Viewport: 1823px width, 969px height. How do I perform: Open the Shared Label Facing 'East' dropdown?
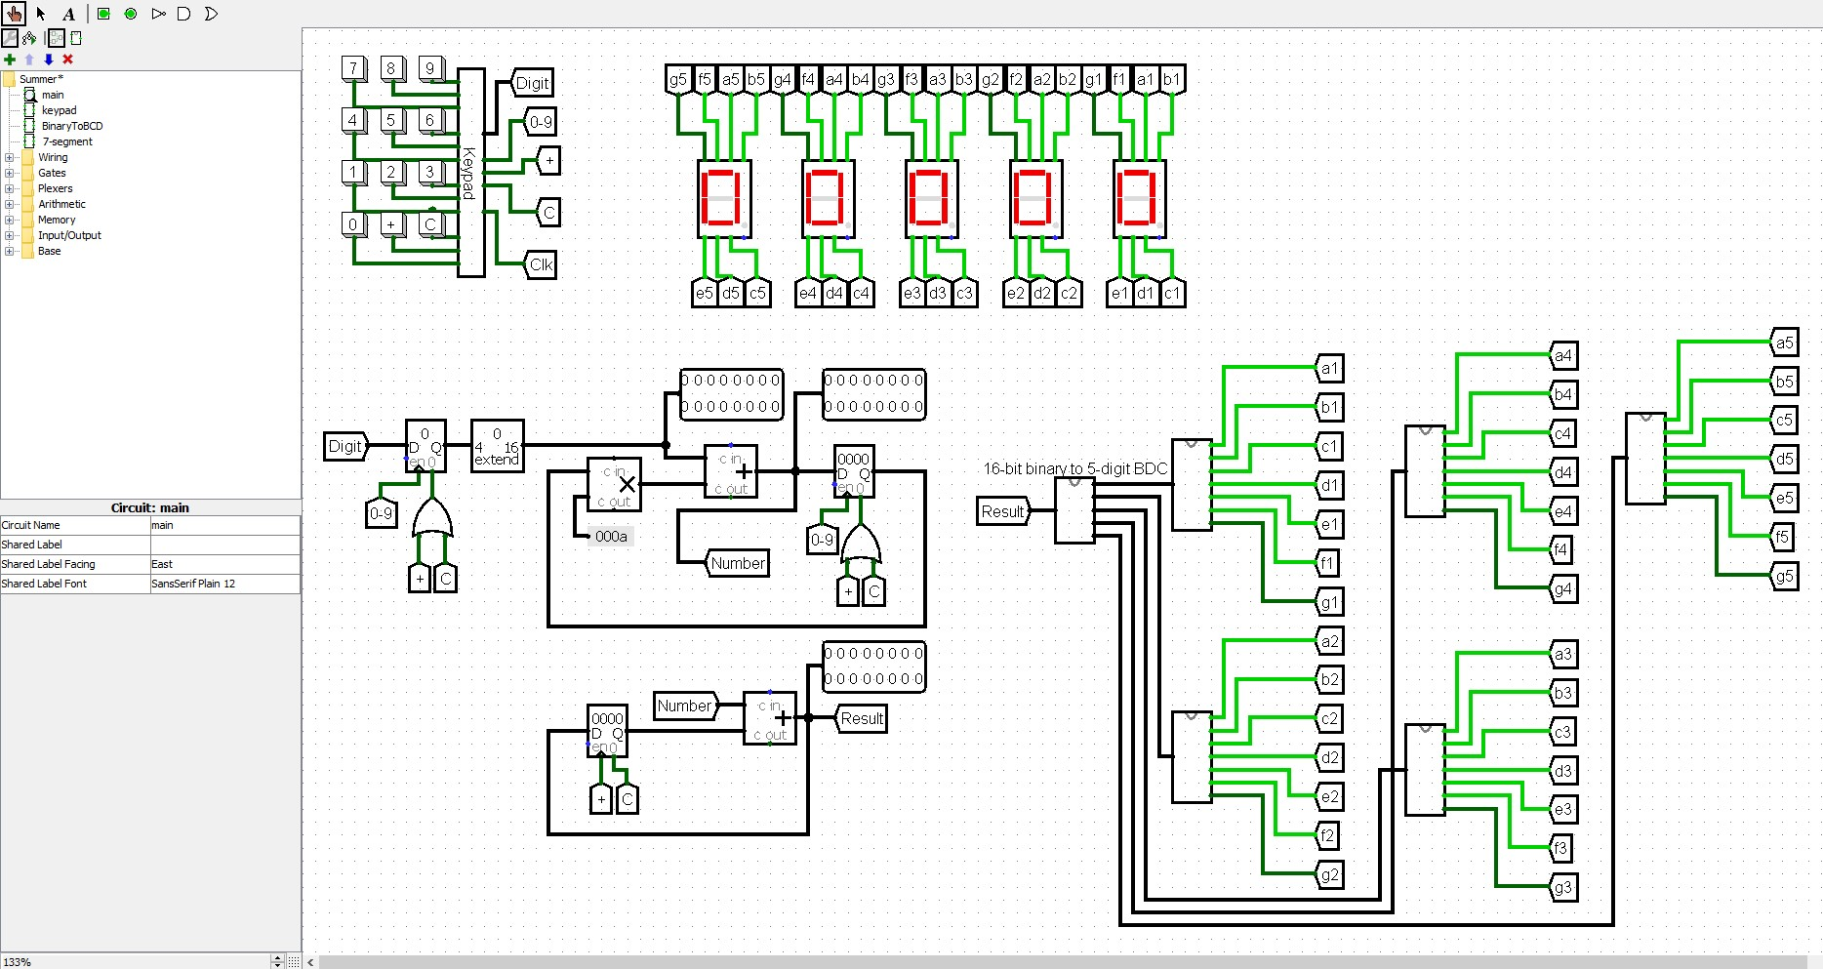point(223,564)
